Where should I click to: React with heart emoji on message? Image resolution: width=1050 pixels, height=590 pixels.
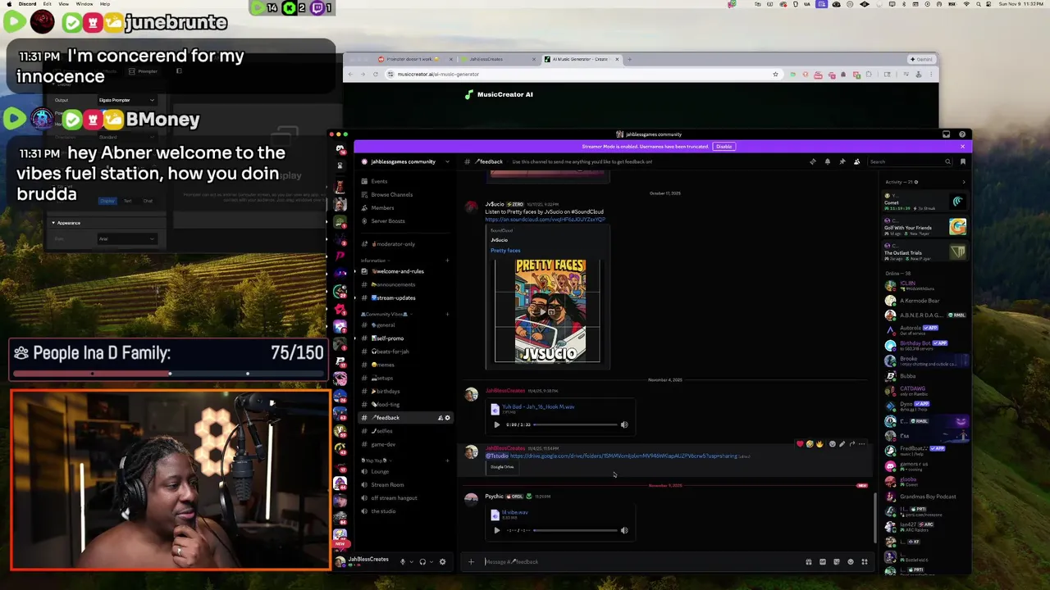click(800, 444)
